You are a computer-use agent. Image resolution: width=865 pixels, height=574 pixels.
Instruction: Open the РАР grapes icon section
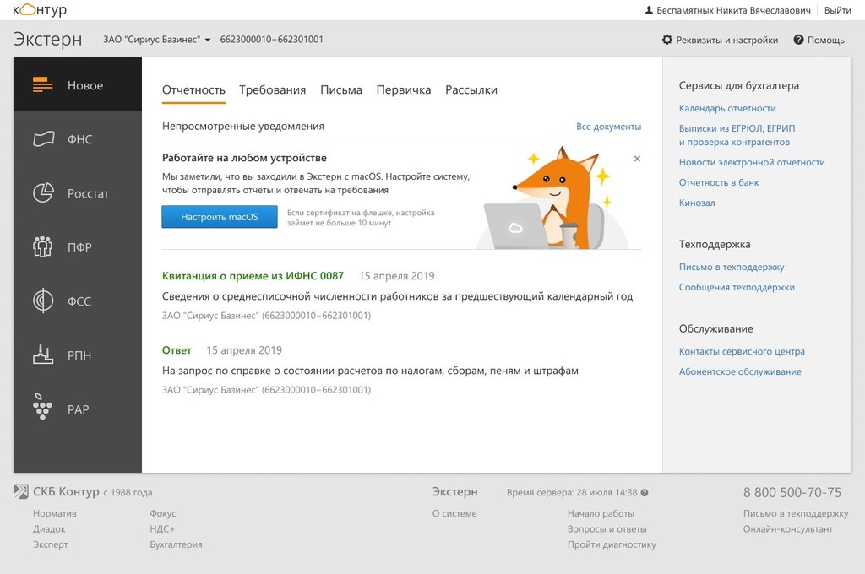pos(42,407)
